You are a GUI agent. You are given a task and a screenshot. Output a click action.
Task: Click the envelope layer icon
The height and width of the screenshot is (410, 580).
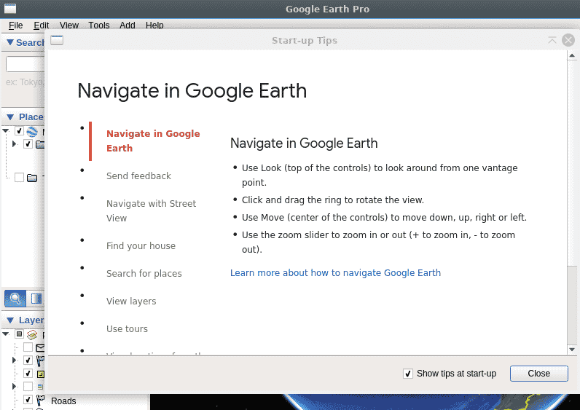click(x=40, y=347)
